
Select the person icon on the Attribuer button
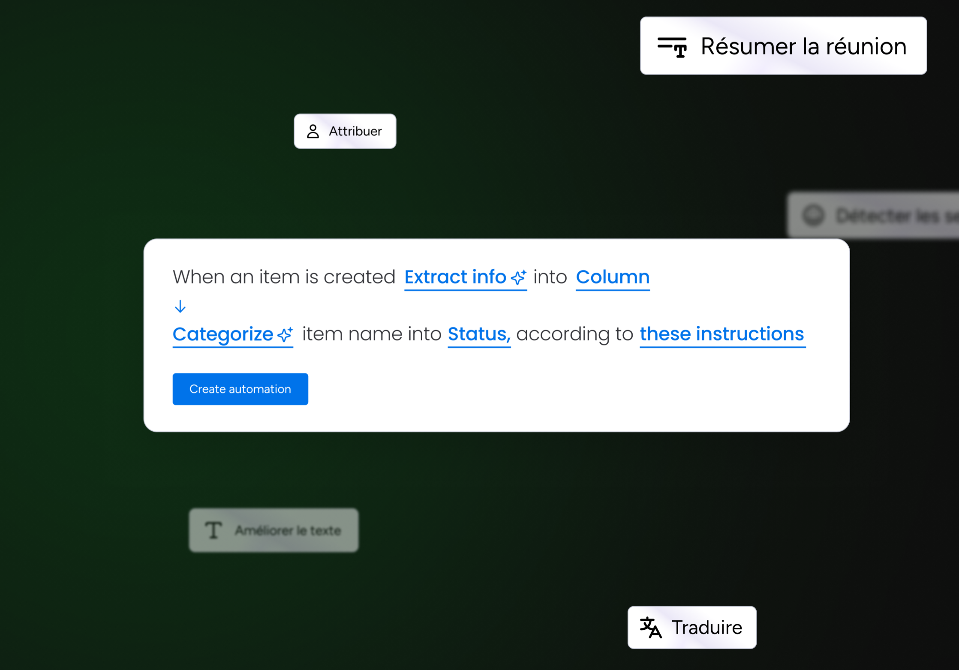click(x=313, y=131)
